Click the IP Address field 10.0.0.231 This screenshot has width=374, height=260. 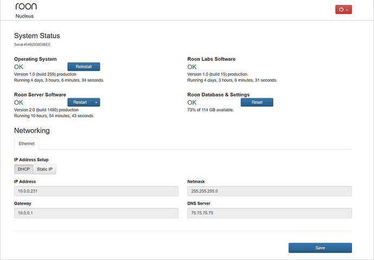pyautogui.click(x=96, y=191)
